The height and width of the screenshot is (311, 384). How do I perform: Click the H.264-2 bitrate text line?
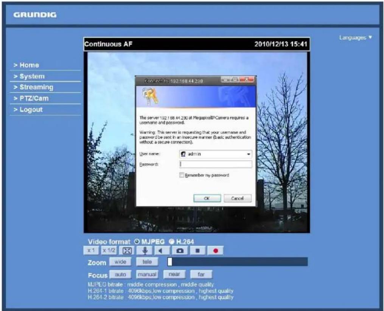[160, 297]
